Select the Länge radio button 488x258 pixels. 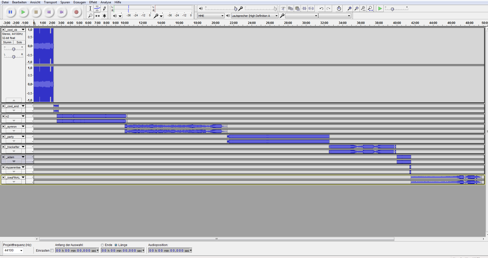[116, 245]
